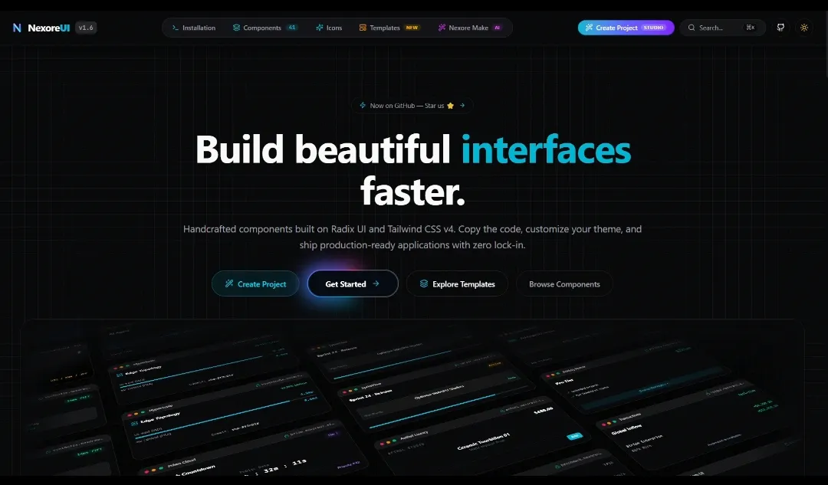
Task: Click the Get Started button
Action: [353, 284]
